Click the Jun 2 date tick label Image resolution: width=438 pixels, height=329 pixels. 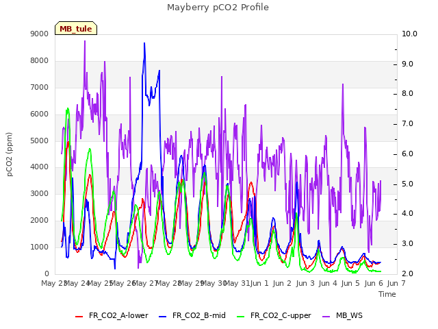[x=282, y=283]
